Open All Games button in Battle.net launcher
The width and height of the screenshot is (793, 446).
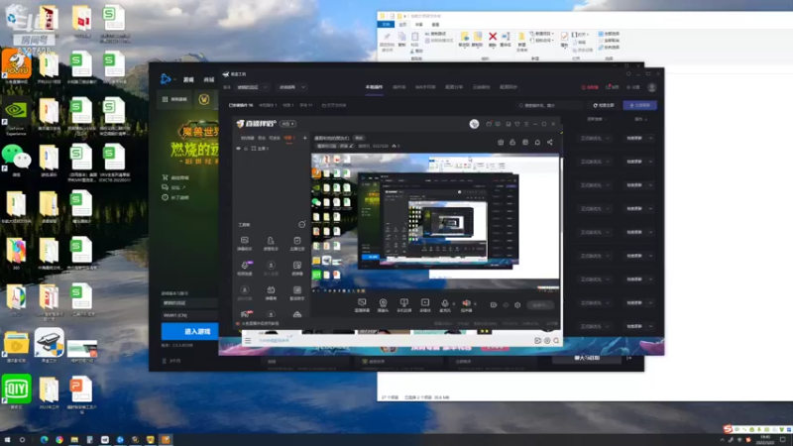(x=175, y=100)
